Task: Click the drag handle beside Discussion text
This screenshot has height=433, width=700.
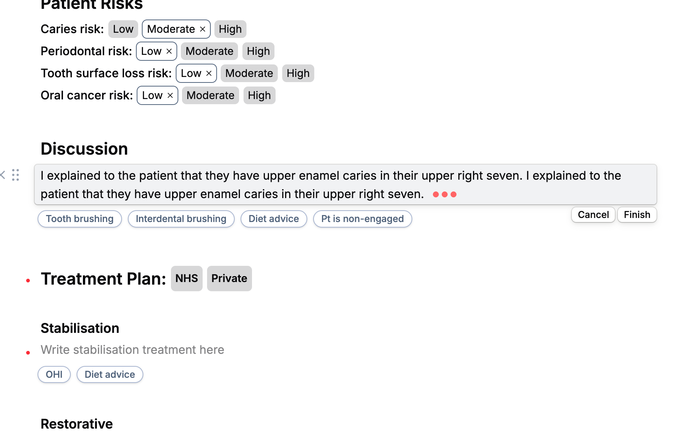Action: tap(15, 175)
